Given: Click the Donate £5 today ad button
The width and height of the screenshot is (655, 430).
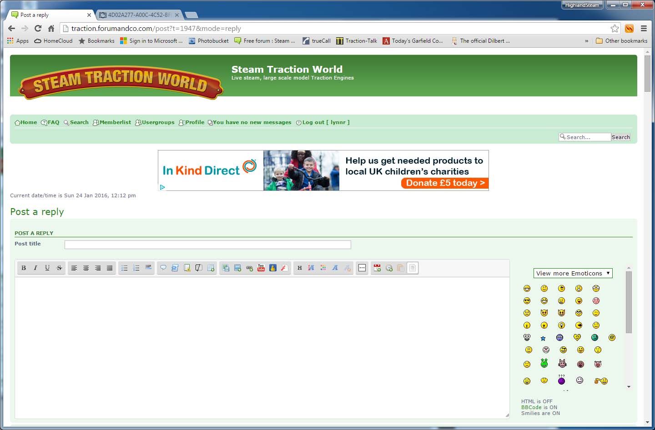Looking at the screenshot, I should (x=444, y=183).
